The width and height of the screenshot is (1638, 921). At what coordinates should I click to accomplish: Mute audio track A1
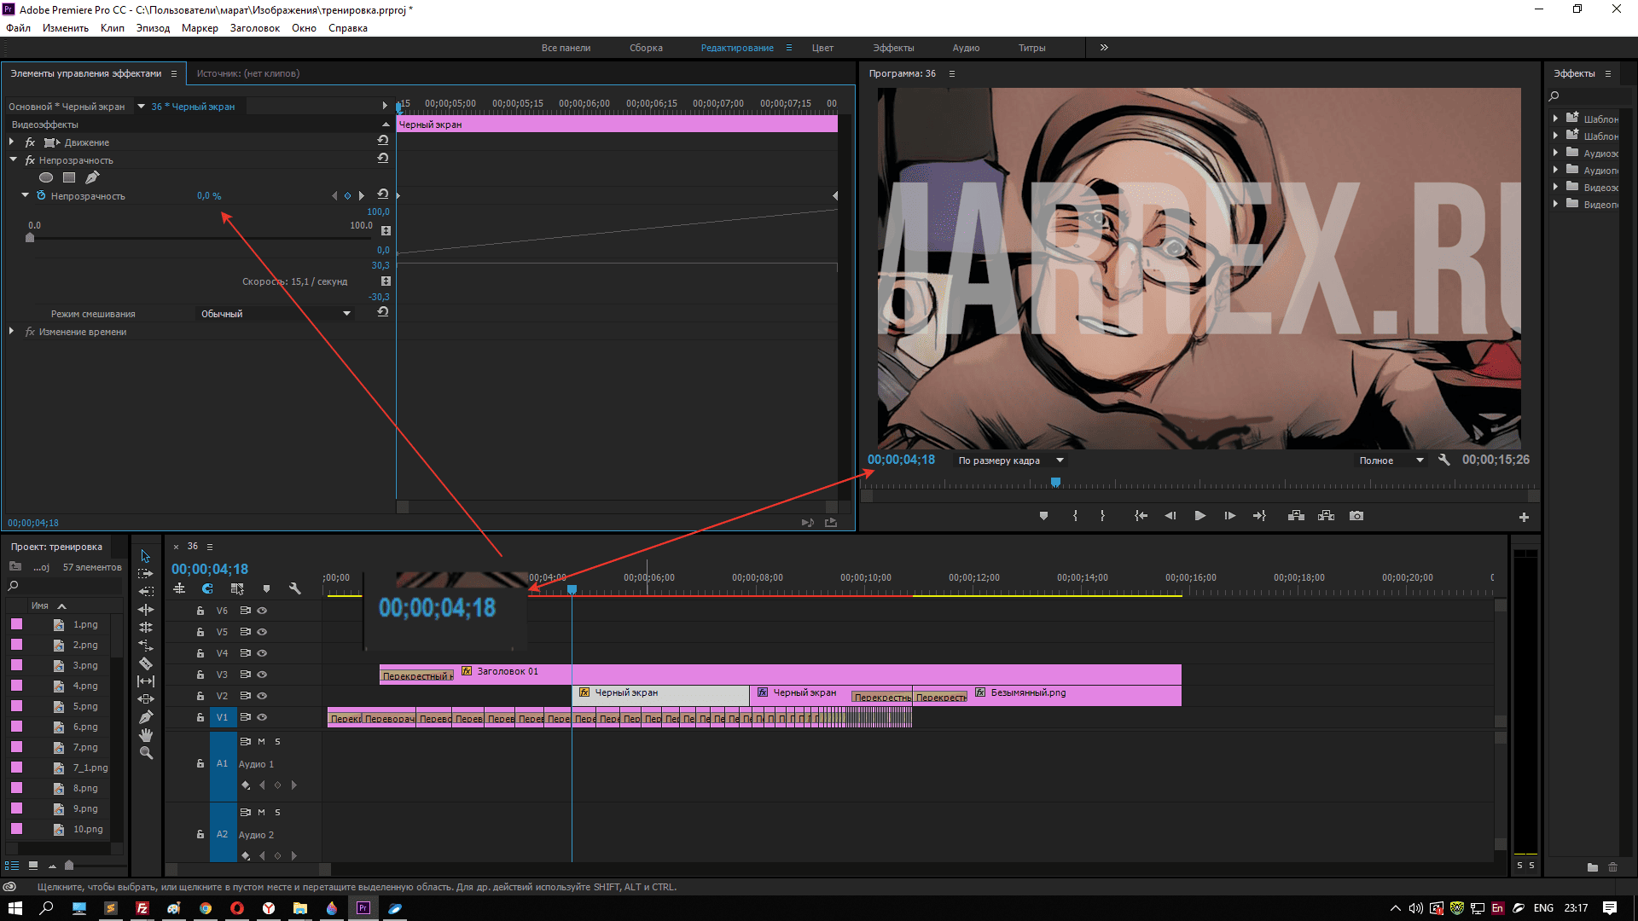(x=262, y=741)
